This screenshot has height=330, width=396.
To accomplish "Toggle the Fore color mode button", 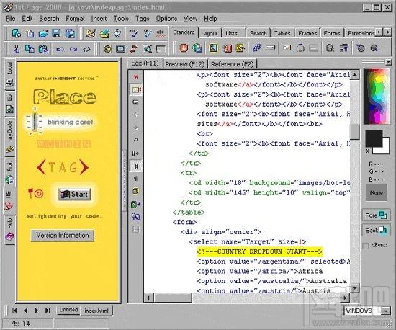I will (376, 215).
